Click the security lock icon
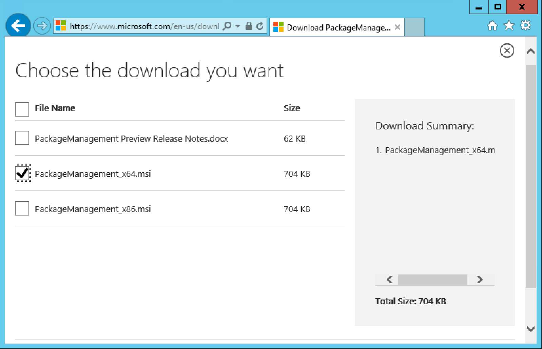 click(249, 26)
